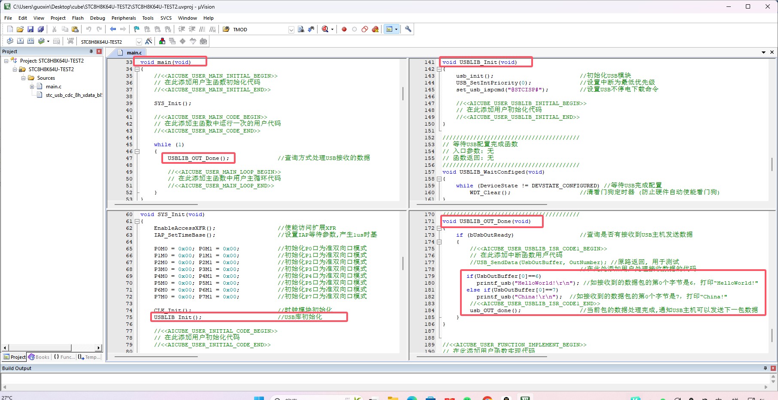Open Options for Target magic wand icon
The width and height of the screenshot is (778, 400).
point(148,41)
